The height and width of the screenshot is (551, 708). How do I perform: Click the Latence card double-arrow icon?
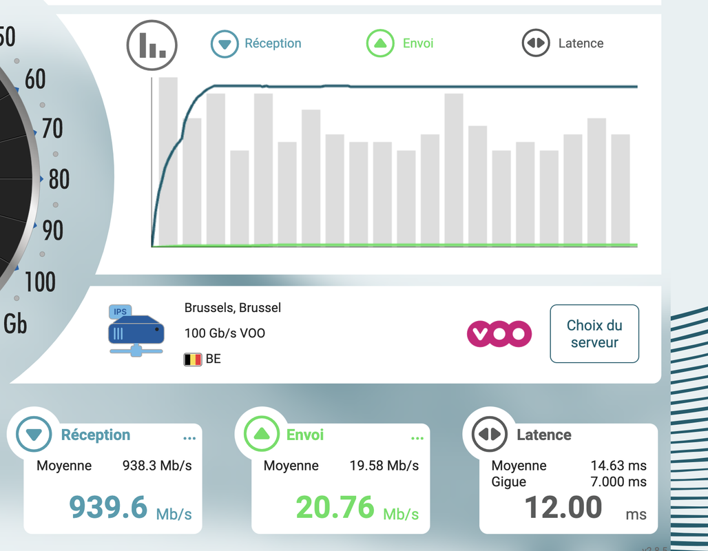click(x=490, y=434)
